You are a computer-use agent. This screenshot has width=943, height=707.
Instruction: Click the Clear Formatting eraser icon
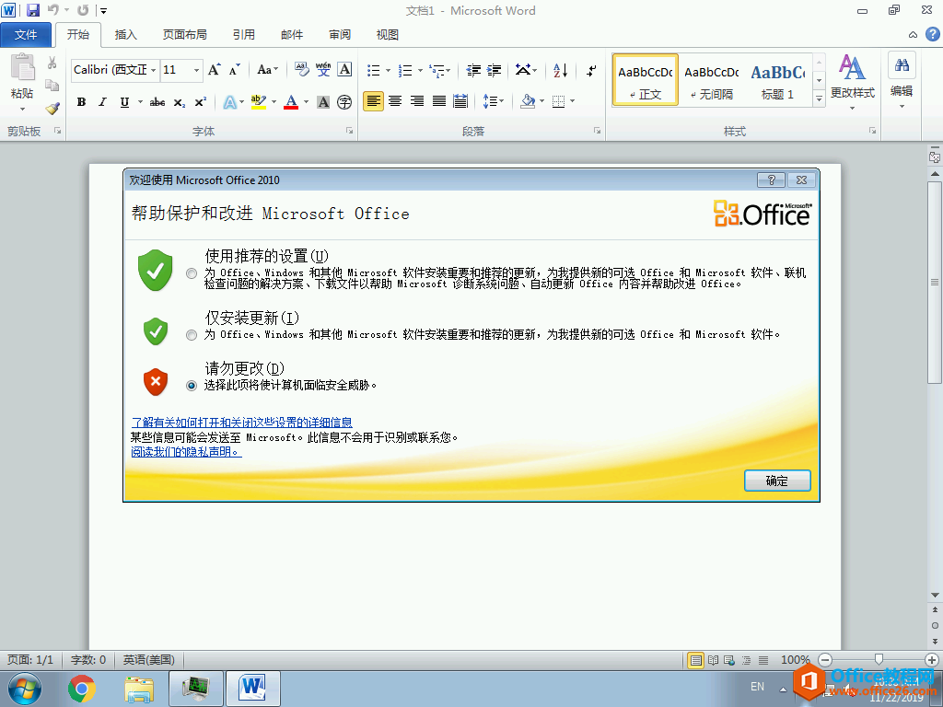[x=301, y=70]
